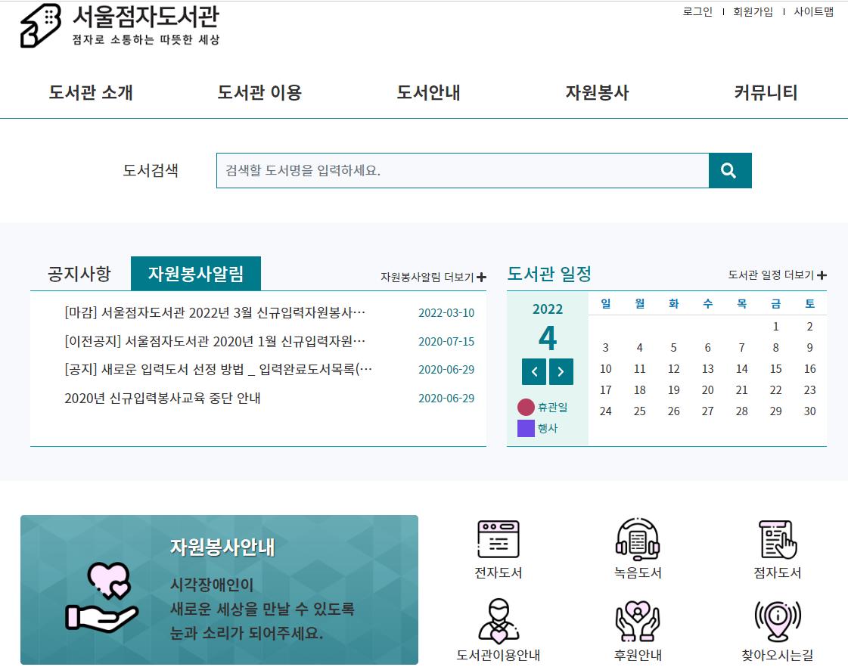
Task: Go to previous month in calendar
Action: click(534, 371)
